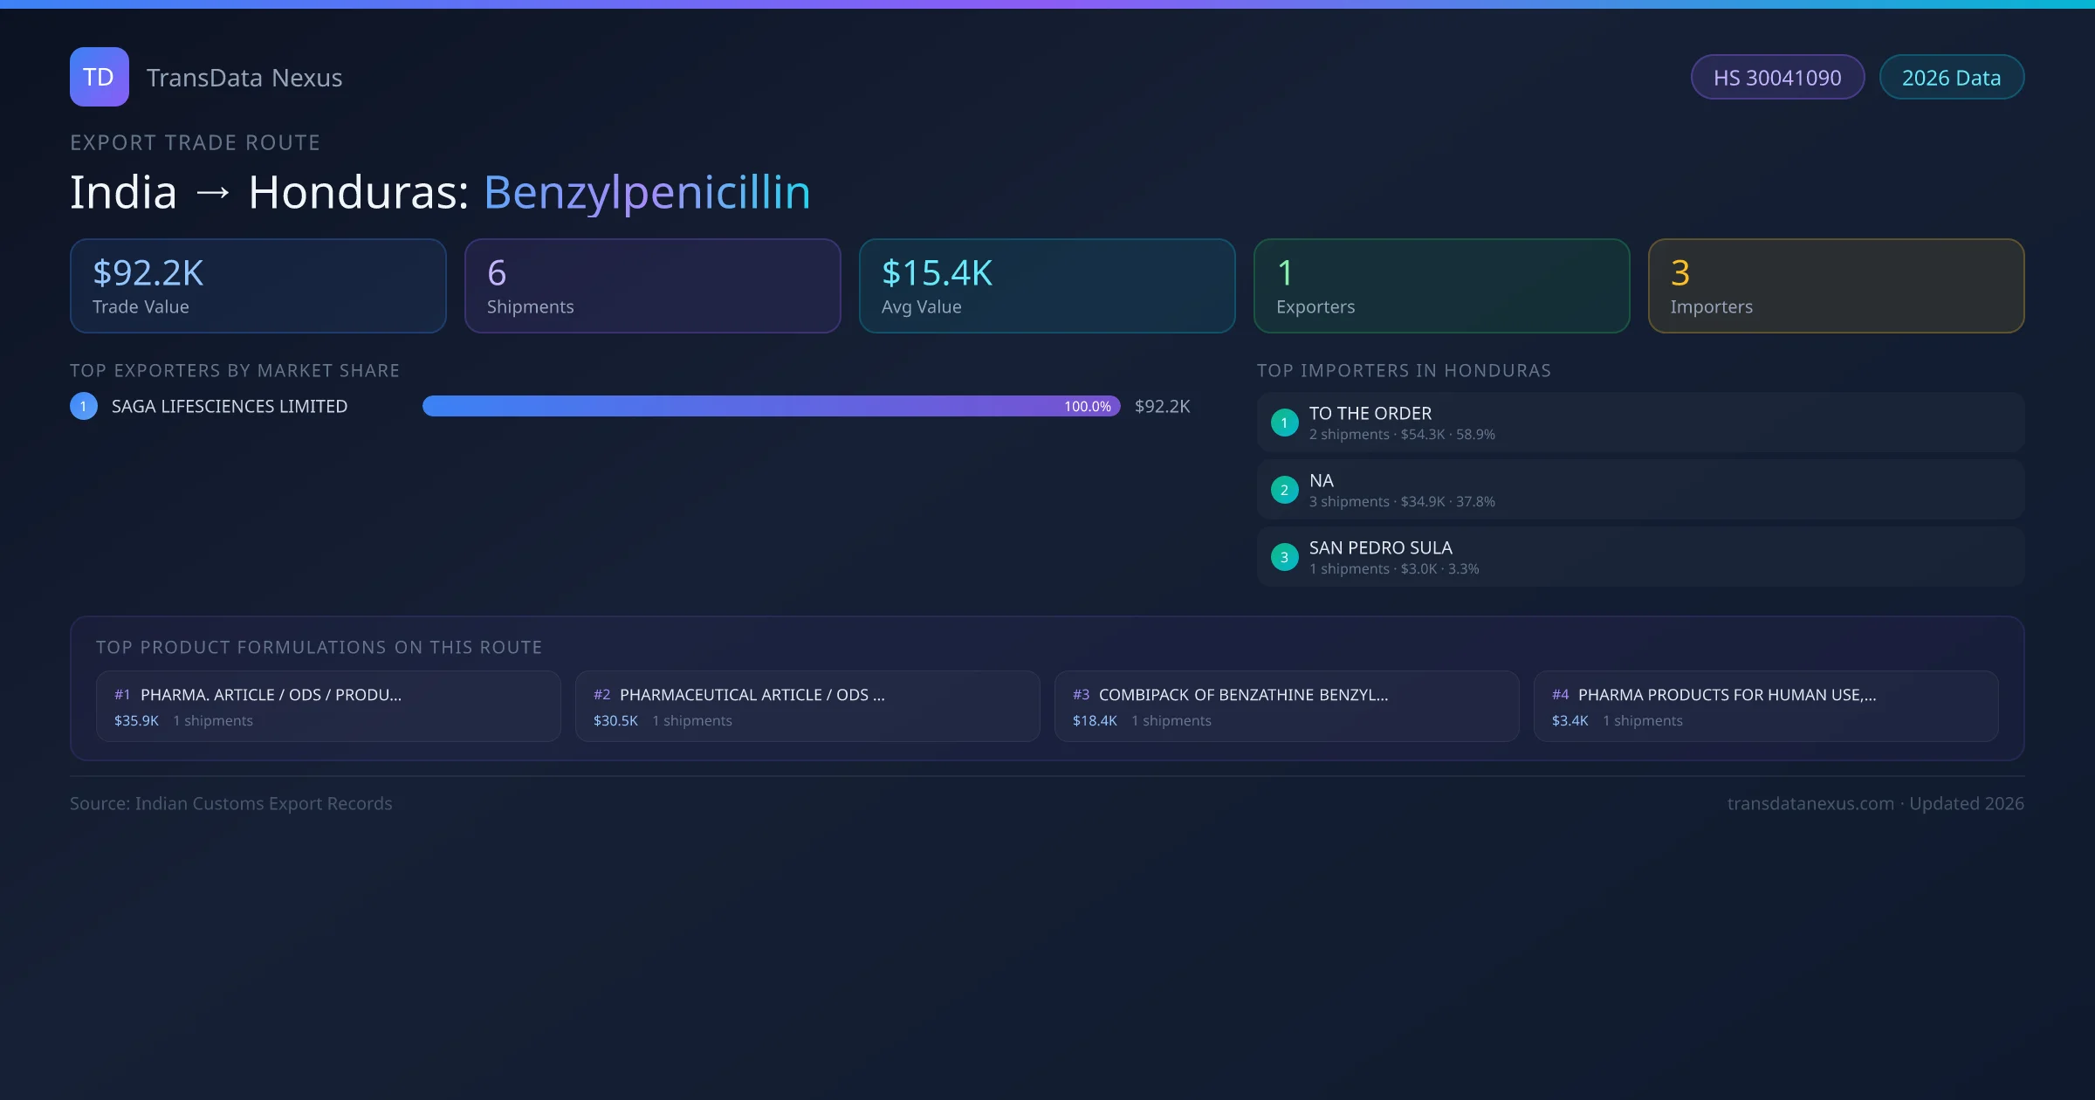
Task: Open SAGA LIFESCIENCES LIMITED exporter name
Action: point(230,406)
